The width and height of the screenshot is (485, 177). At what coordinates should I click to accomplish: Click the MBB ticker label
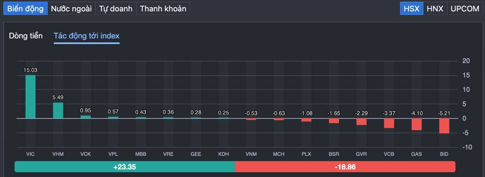[141, 154]
